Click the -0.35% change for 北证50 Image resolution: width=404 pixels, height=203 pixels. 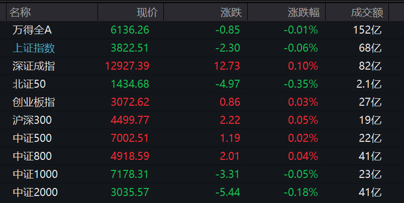click(300, 84)
